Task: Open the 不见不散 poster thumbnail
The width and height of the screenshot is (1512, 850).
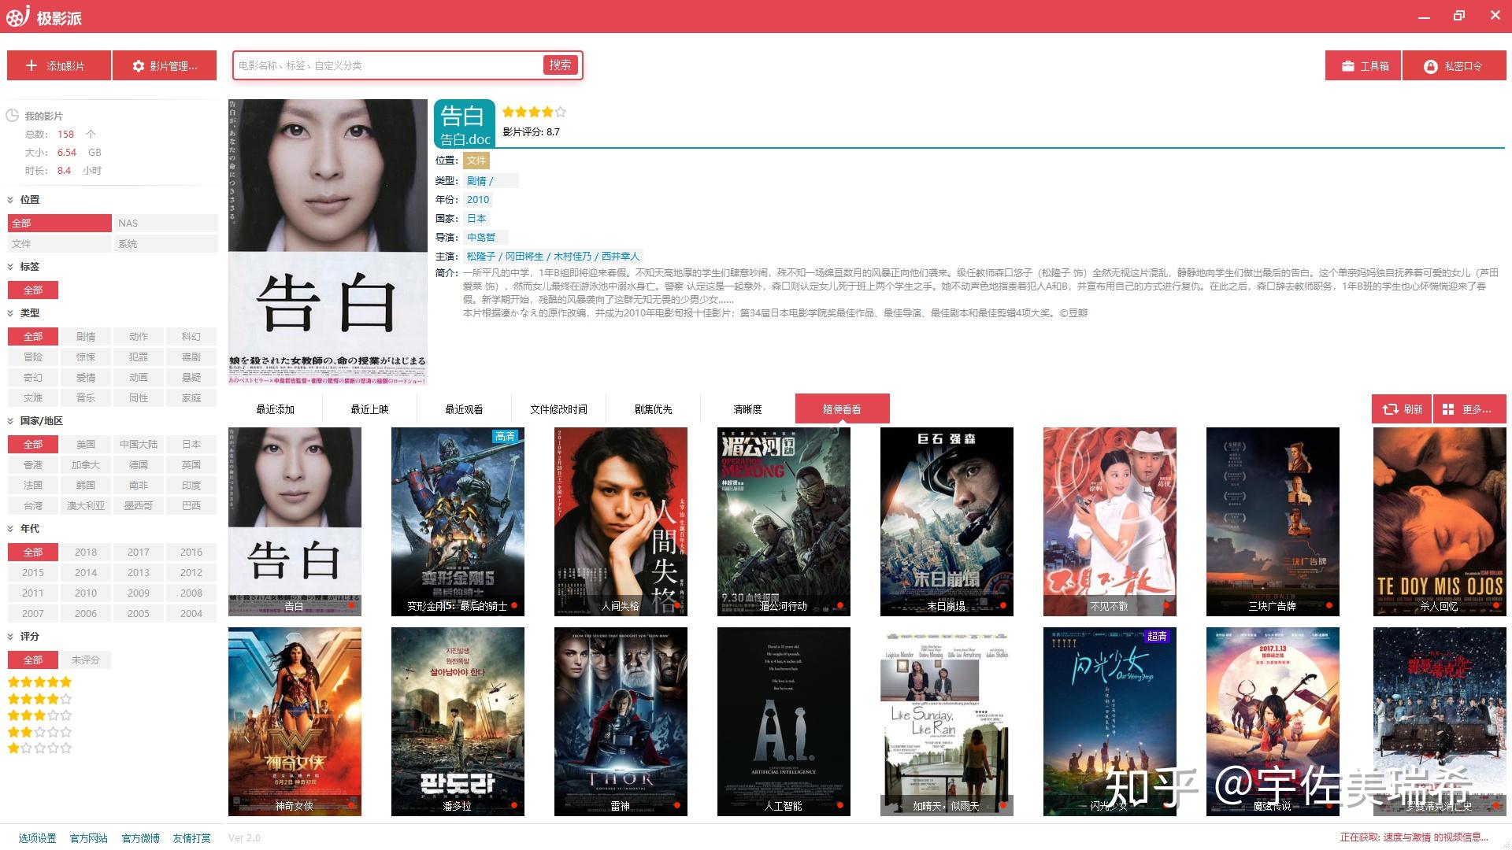Action: click(1110, 522)
